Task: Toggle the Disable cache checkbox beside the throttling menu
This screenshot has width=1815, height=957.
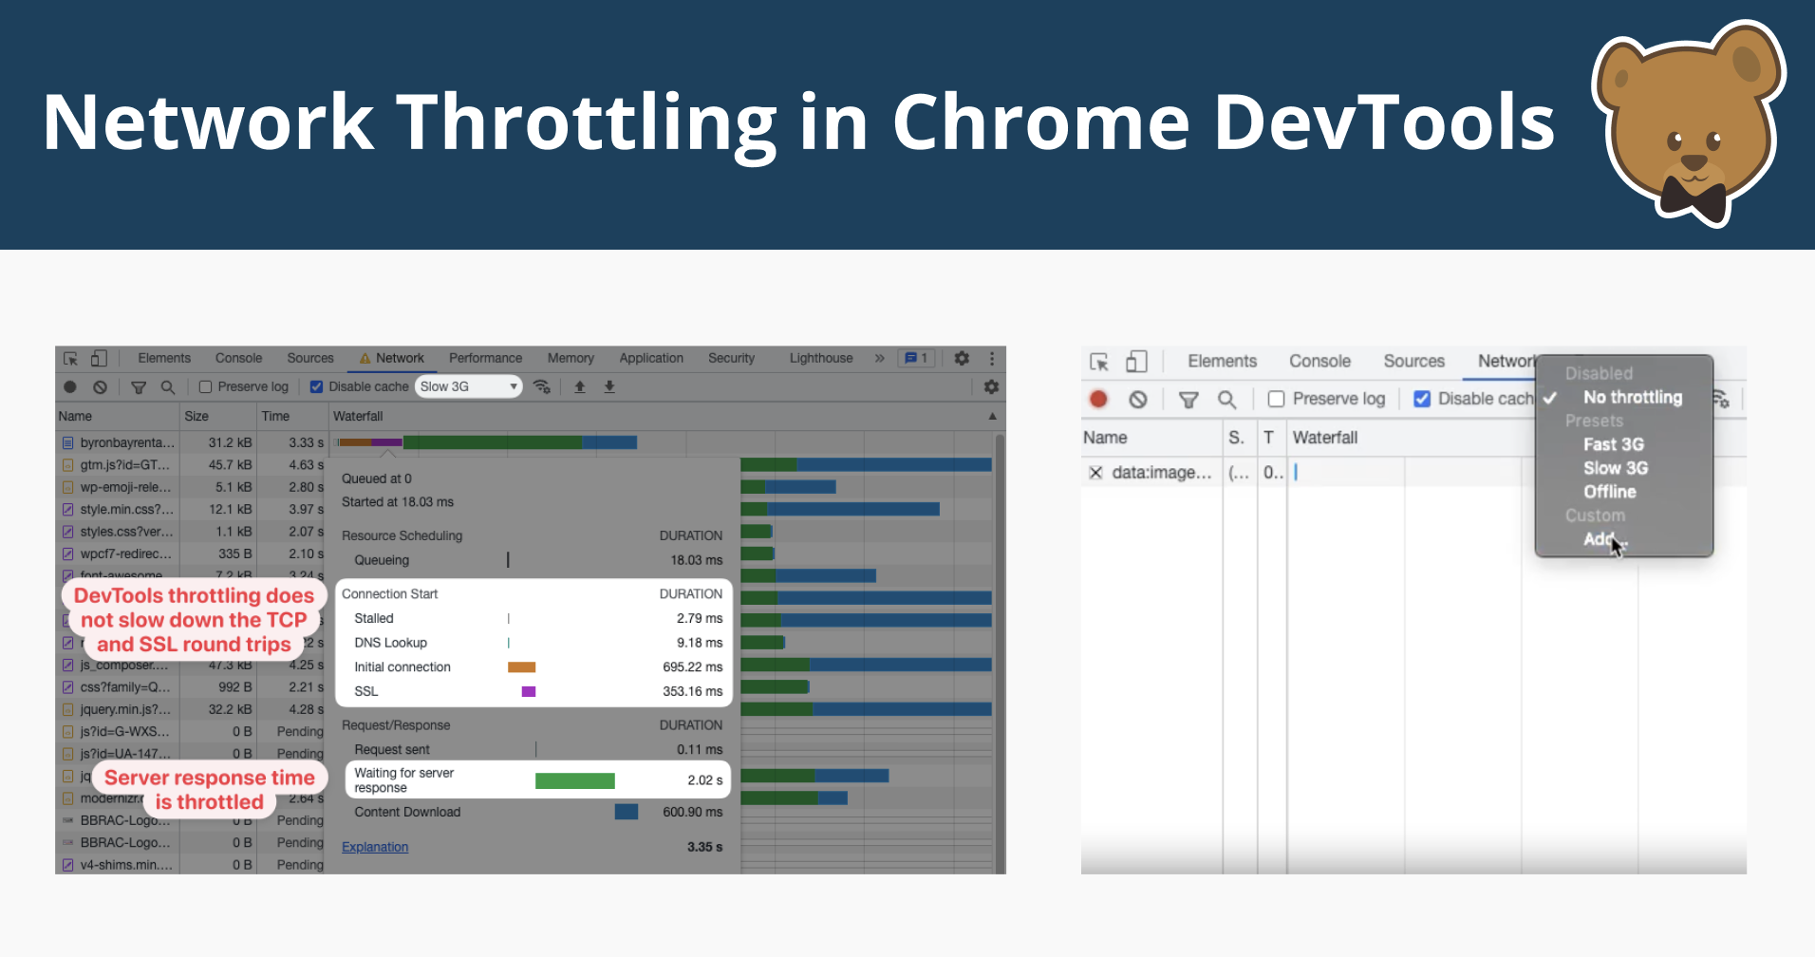Action: 1422,400
